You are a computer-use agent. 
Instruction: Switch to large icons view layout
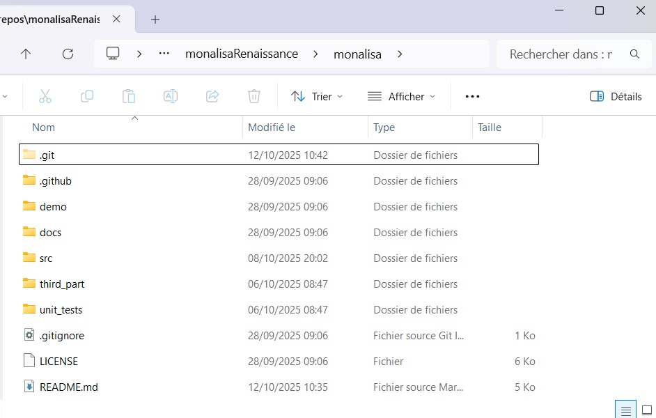tap(646, 410)
